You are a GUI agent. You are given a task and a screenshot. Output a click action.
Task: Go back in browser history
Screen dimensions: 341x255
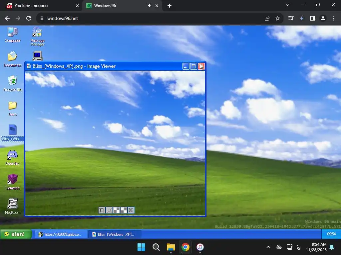coord(7,19)
